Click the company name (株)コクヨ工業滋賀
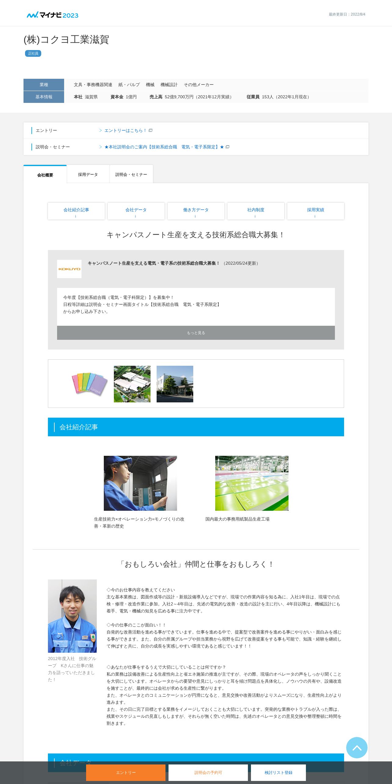Image resolution: width=392 pixels, height=784 pixels. [66, 40]
